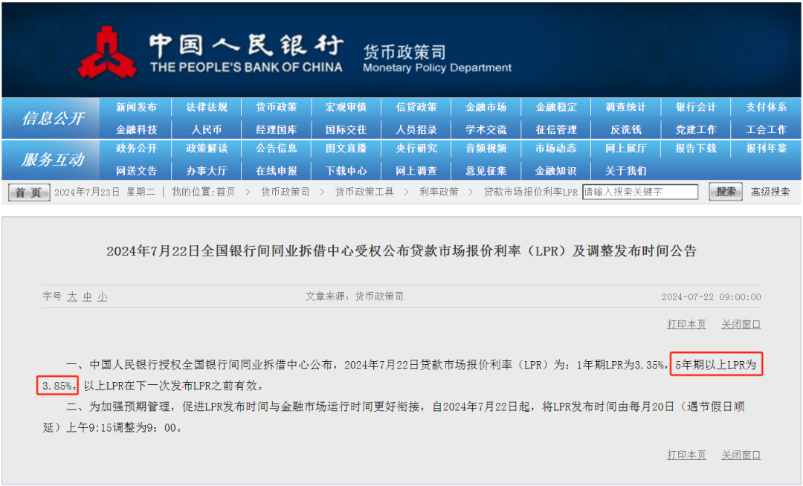This screenshot has height=486, width=803.
Task: Open 央行研究 menu item
Action: (x=416, y=149)
